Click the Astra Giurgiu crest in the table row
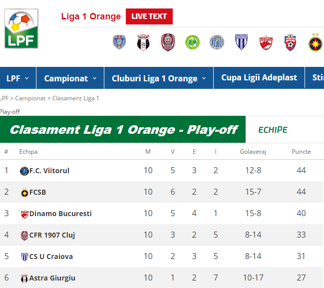Viewport: 324px width, 288px height. 24,279
